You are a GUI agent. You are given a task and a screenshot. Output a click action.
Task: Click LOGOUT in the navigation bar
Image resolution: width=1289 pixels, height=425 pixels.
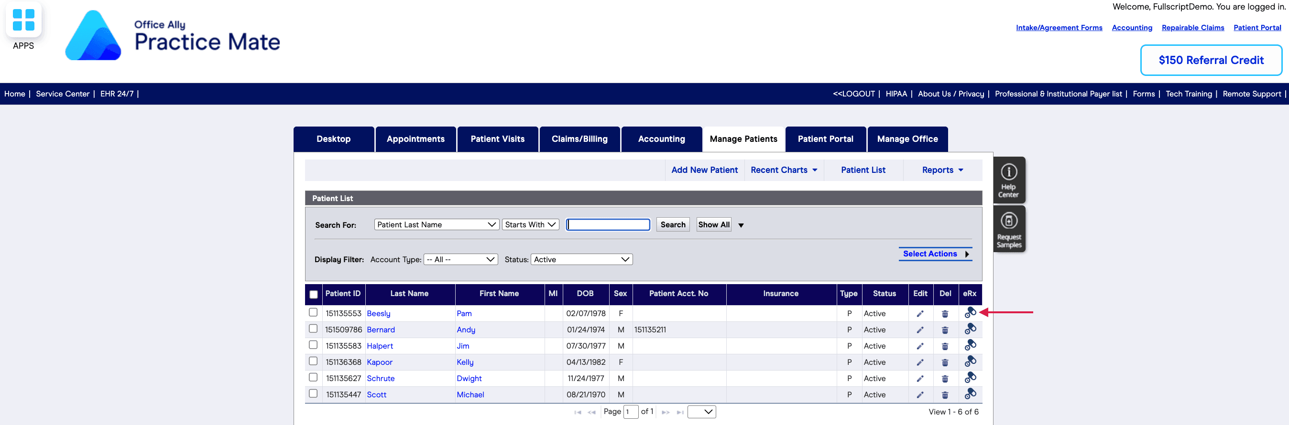pyautogui.click(x=853, y=94)
